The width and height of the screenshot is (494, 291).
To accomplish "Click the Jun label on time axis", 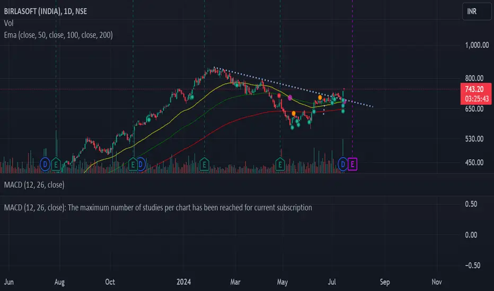I will click(9, 282).
